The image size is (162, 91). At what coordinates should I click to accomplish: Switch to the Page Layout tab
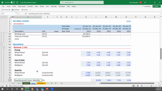[x=22, y=6]
